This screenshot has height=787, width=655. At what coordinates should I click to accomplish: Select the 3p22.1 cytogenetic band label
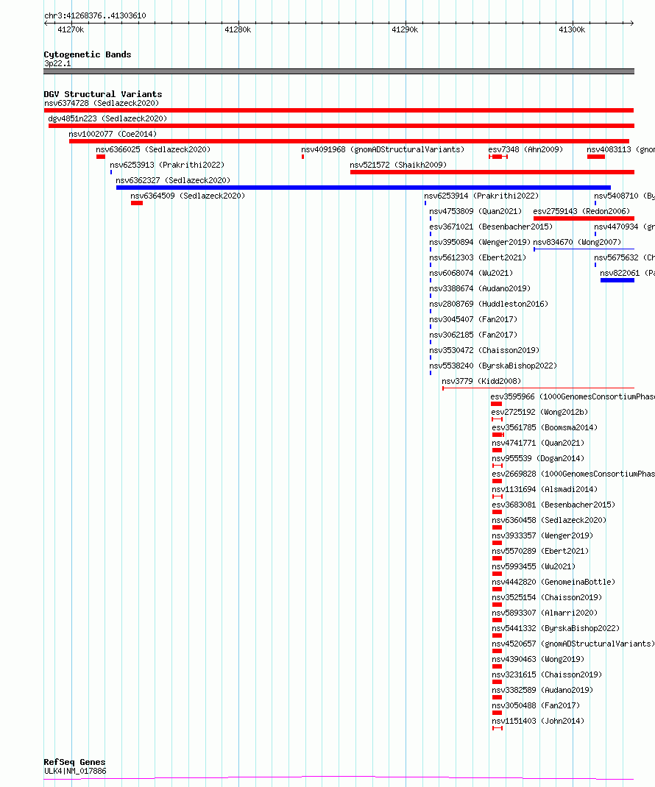pyautogui.click(x=57, y=64)
